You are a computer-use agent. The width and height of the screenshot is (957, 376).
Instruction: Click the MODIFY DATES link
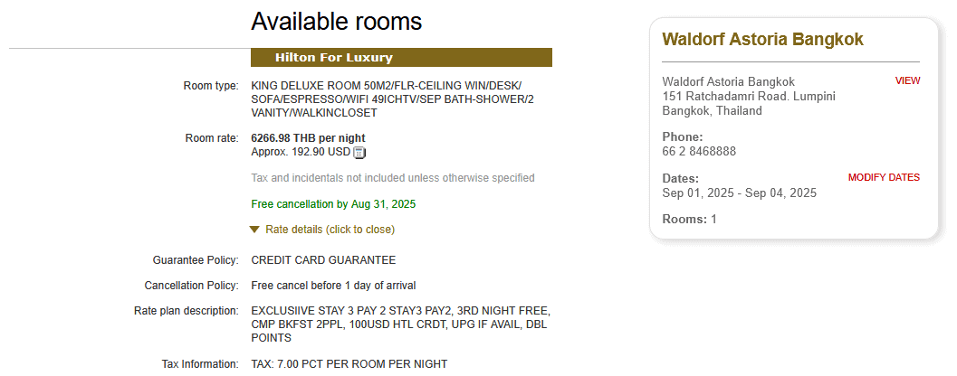[884, 177]
